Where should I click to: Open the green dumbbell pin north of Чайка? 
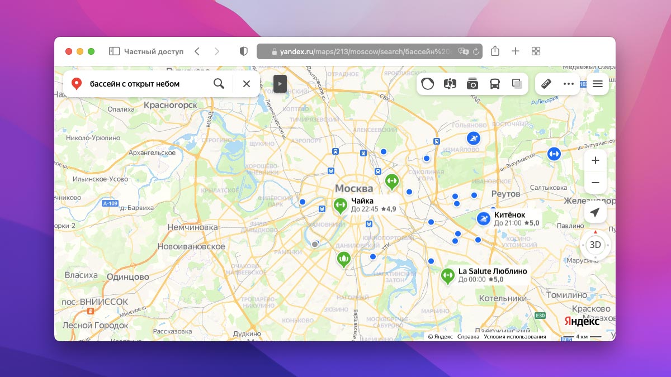point(391,182)
